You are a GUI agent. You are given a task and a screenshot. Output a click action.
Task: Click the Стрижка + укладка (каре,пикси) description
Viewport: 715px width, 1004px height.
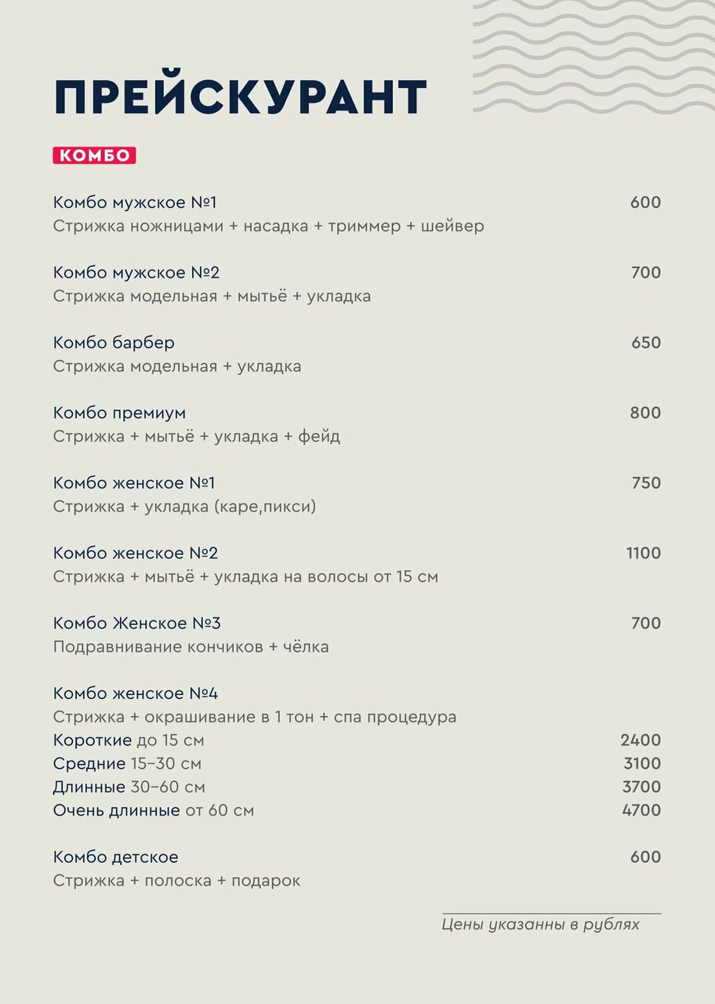point(185,507)
